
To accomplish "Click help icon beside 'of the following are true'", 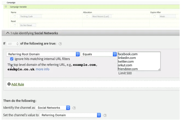I will coord(60,44).
